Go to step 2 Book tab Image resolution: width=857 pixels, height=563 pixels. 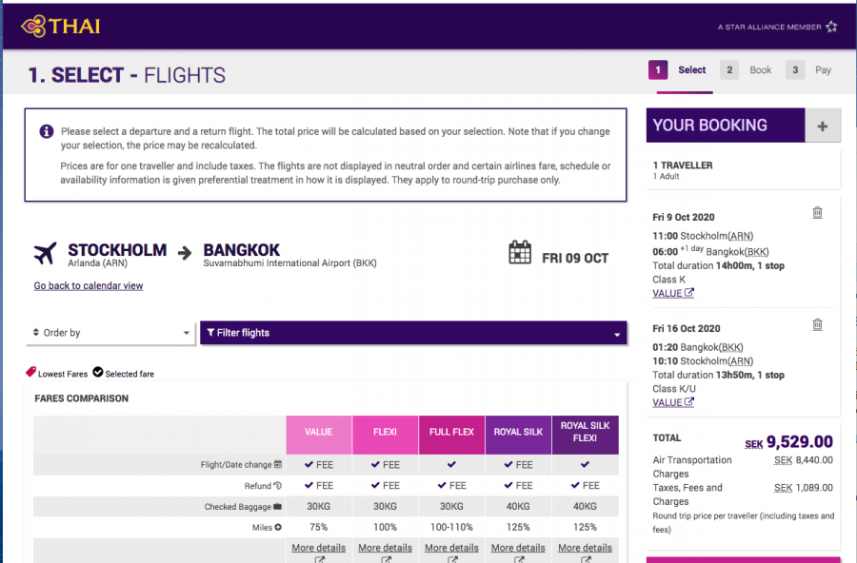pyautogui.click(x=747, y=69)
